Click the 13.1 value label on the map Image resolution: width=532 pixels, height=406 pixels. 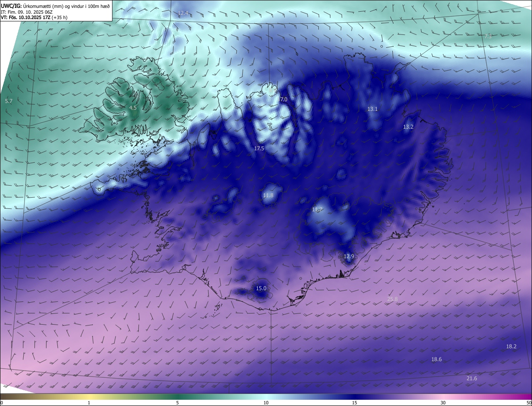[x=372, y=109]
